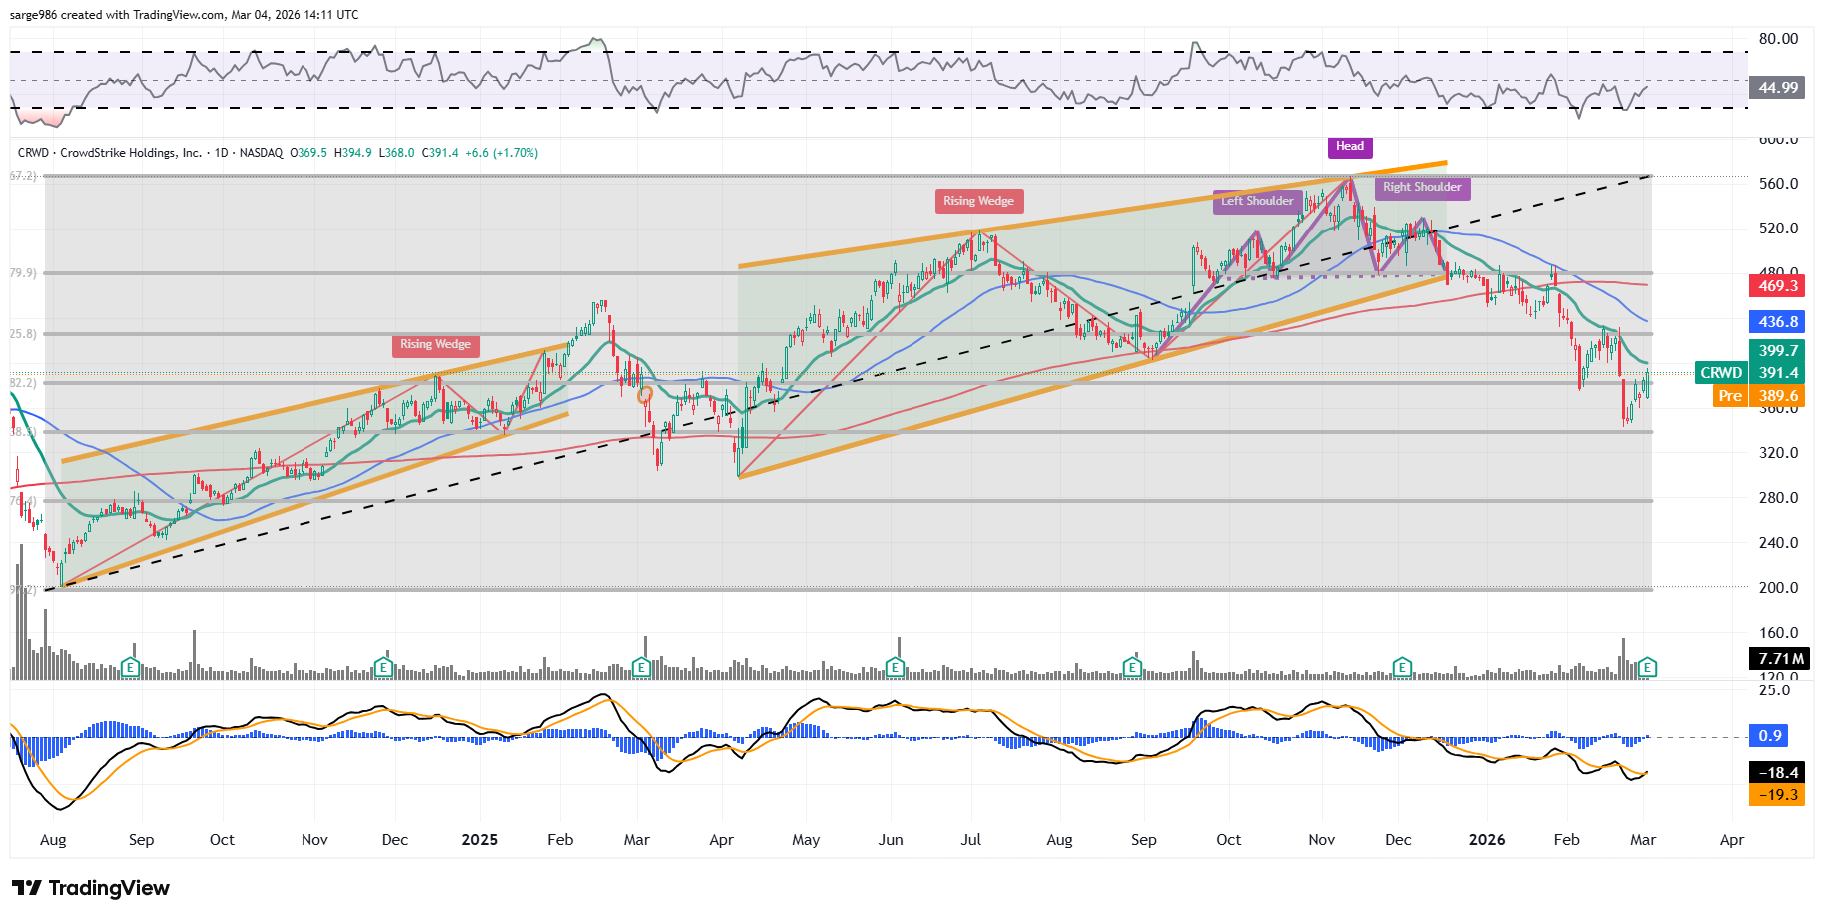Click the earnings E marker near September 2024
Image resolution: width=1824 pixels, height=918 pixels.
click(130, 667)
